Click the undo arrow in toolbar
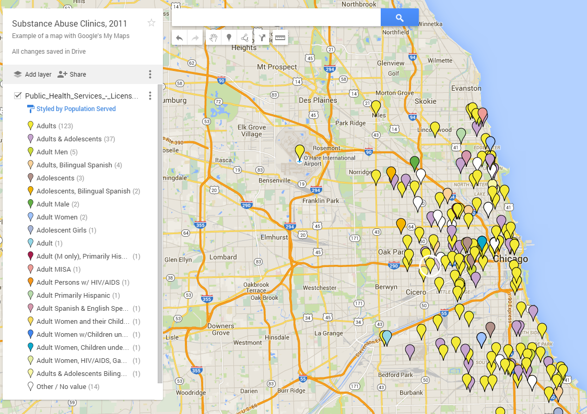 [x=179, y=38]
